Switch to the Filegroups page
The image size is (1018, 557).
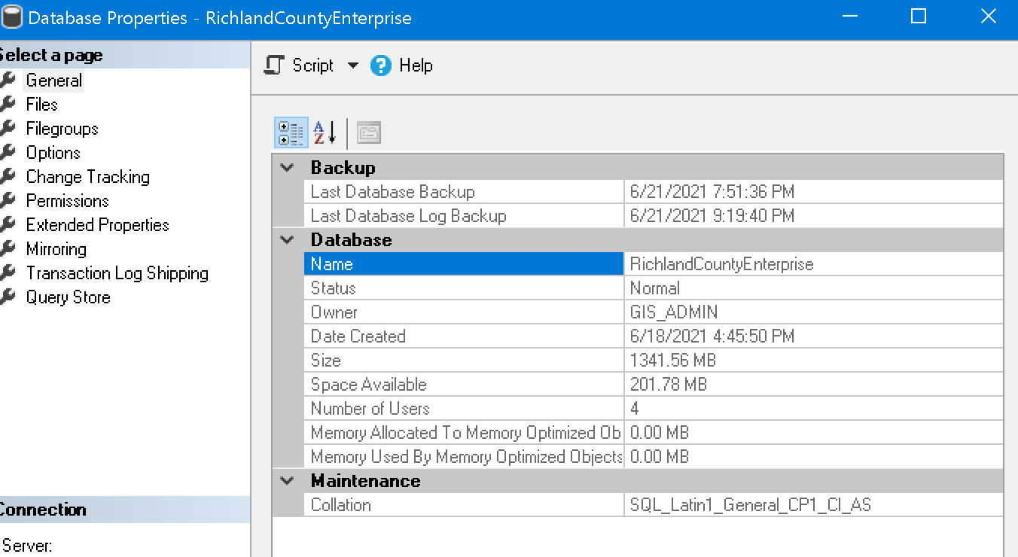[62, 129]
